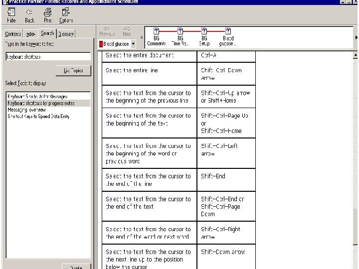This screenshot has width=359, height=269.
Task: Click cell about end of the line
Action: click(149, 180)
